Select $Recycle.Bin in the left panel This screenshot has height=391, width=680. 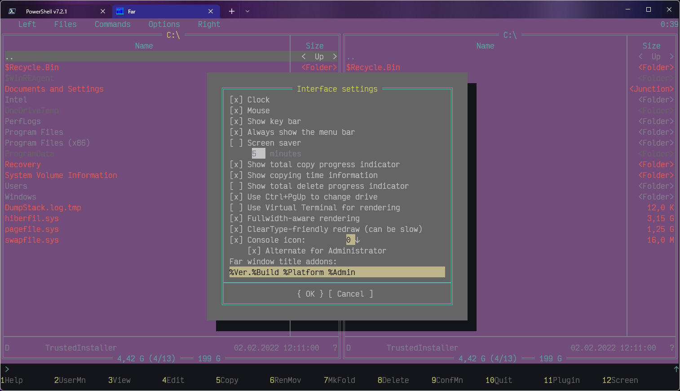click(x=32, y=67)
